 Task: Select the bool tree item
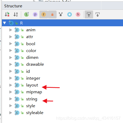(x=31, y=44)
